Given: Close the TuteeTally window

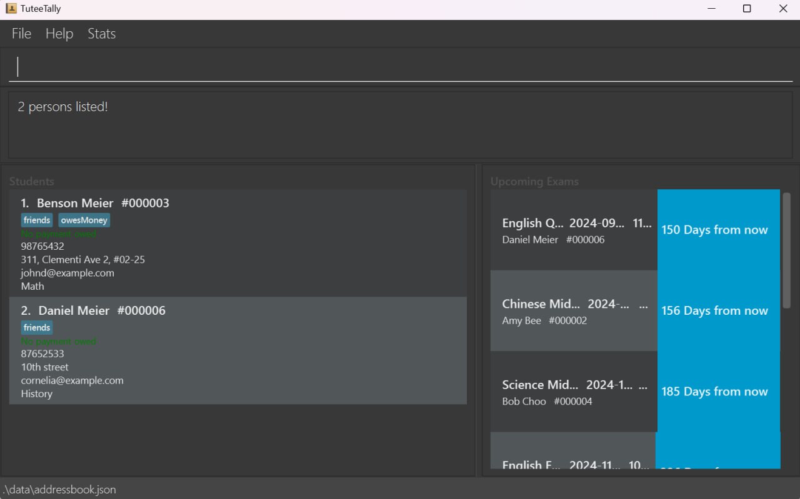Looking at the screenshot, I should click(782, 9).
